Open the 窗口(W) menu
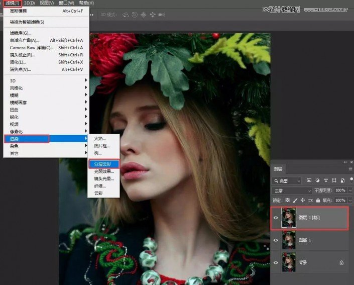This screenshot has height=285, width=354. tap(66, 3)
